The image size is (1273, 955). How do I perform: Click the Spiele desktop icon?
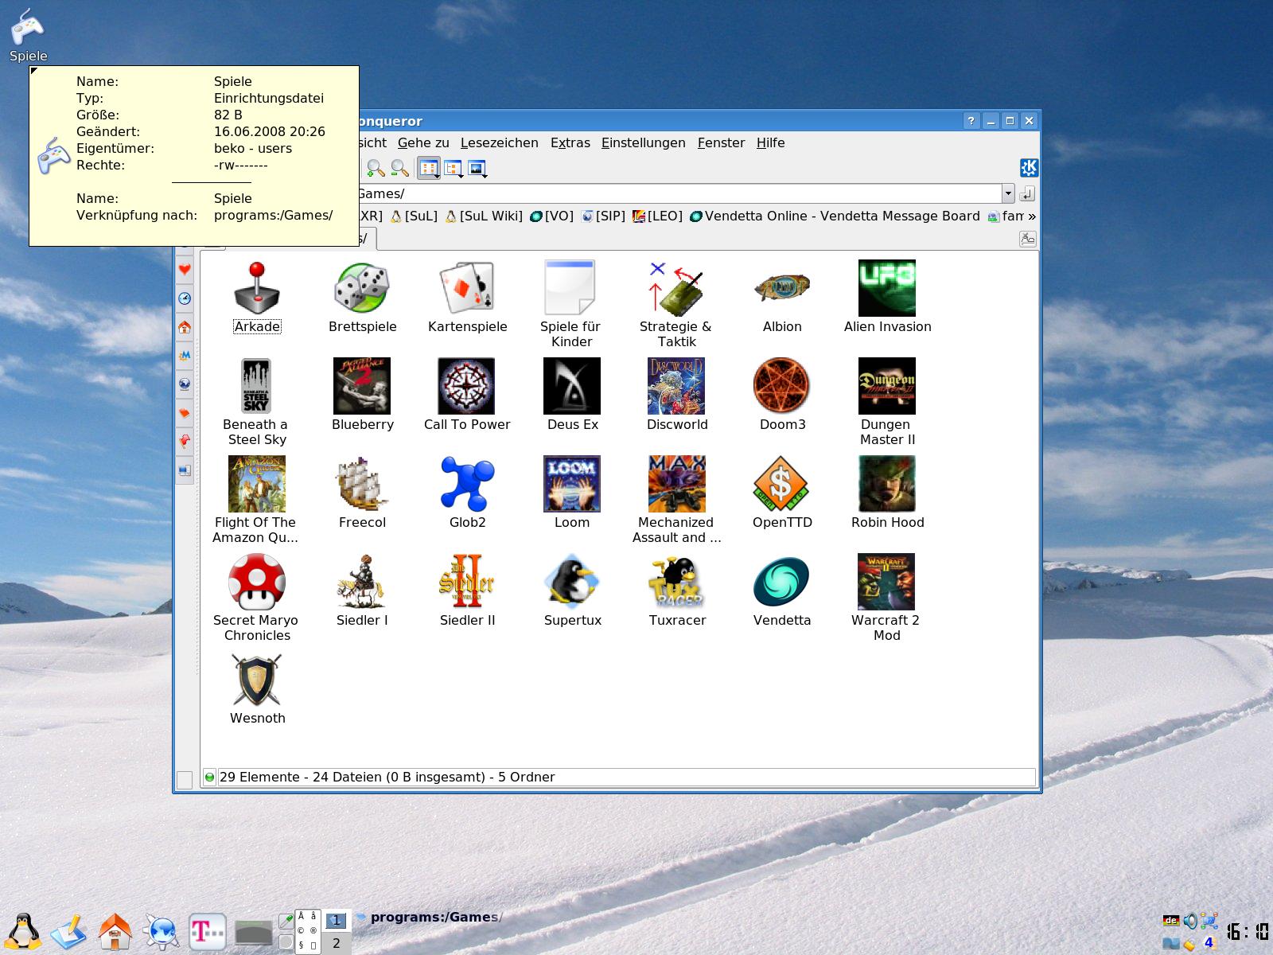pyautogui.click(x=28, y=34)
